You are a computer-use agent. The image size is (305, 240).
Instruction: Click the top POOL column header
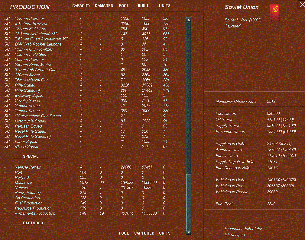pos(124,6)
